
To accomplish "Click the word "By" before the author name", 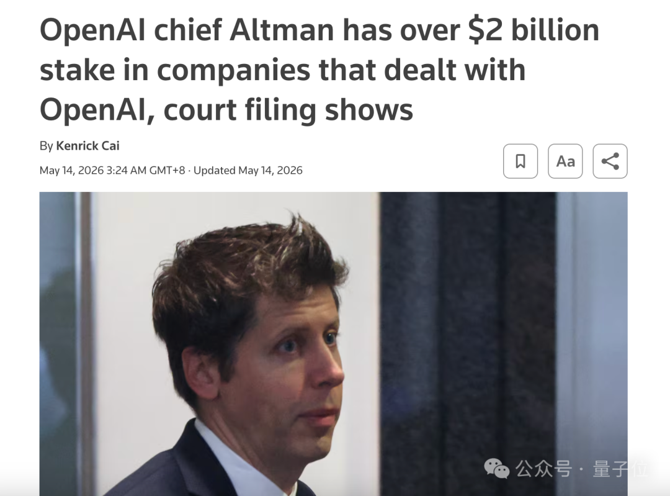I will [46, 146].
